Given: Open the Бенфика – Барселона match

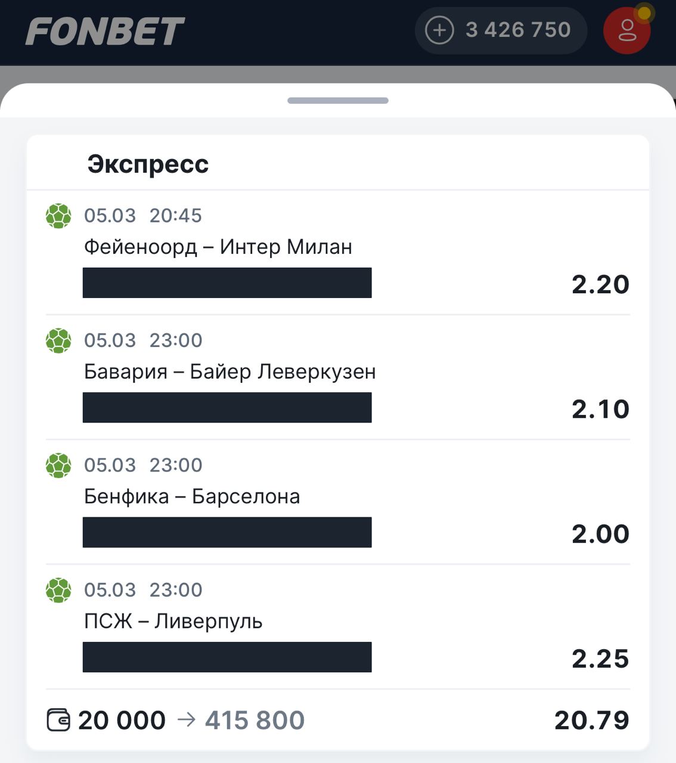Looking at the screenshot, I should click(192, 497).
